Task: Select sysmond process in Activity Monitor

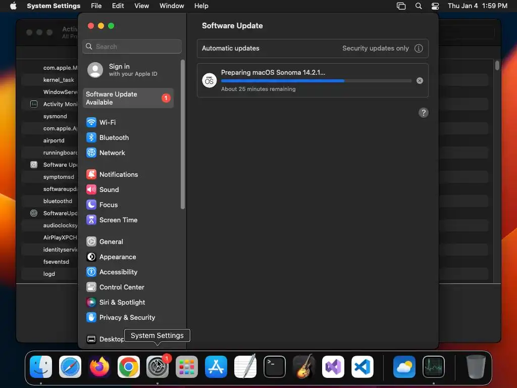Action: tap(49, 116)
